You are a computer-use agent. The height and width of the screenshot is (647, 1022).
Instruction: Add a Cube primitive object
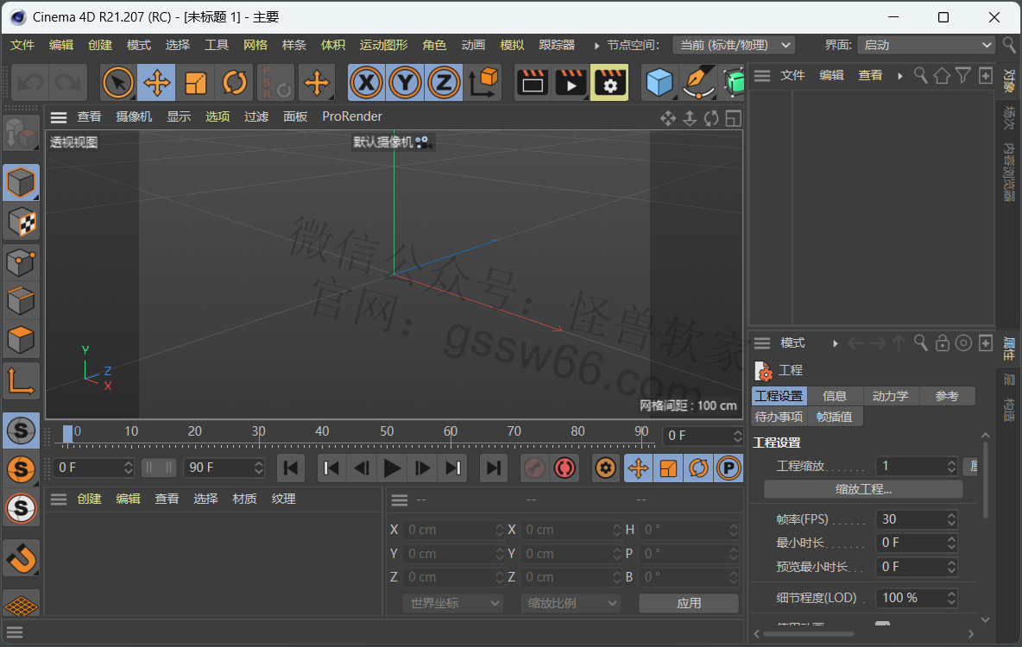point(659,83)
